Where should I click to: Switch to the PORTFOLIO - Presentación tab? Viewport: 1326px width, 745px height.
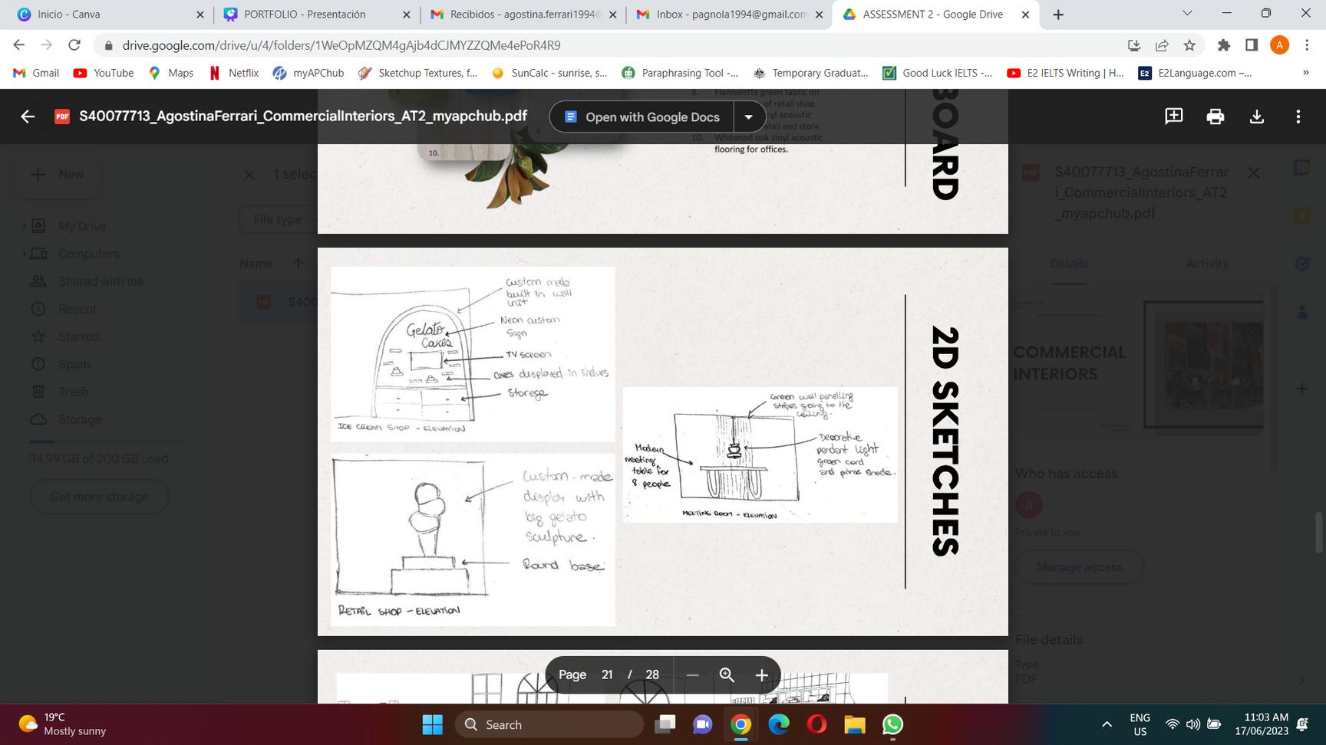click(x=317, y=15)
